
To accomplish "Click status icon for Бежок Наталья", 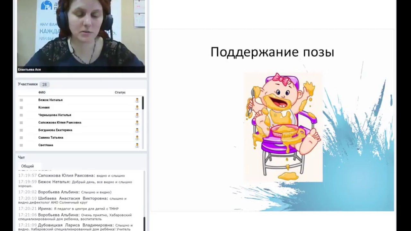I will tap(137, 100).
